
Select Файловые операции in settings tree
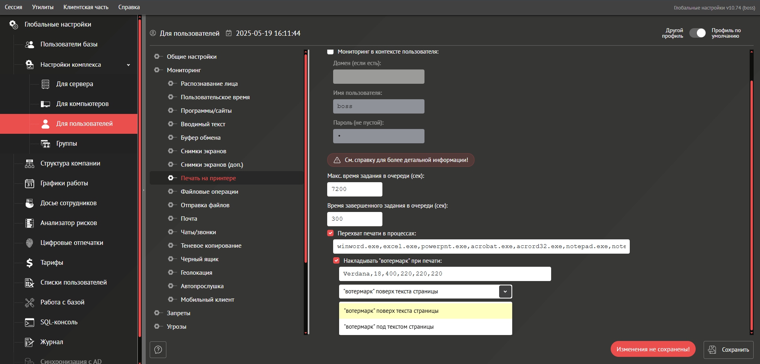[209, 192]
